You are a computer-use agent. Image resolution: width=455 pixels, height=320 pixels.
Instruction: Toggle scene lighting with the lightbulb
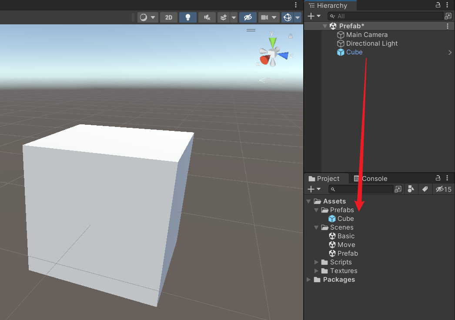pyautogui.click(x=187, y=17)
